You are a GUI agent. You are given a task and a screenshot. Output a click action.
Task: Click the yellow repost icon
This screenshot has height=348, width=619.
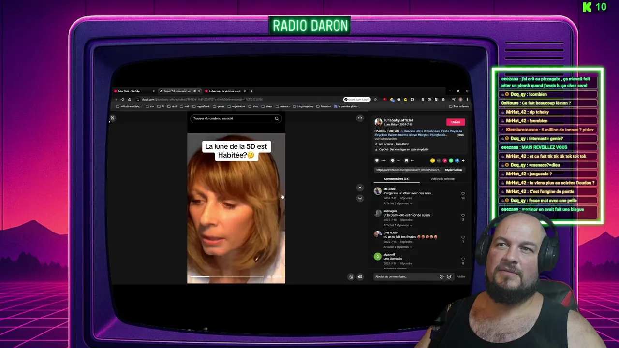click(432, 160)
